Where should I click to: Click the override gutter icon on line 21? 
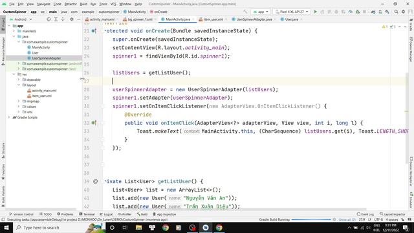94,31
